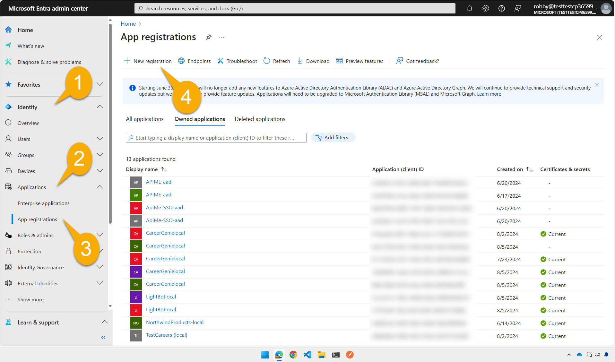Open NorthwindProducts-local application
The height and width of the screenshot is (362, 615).
click(175, 323)
